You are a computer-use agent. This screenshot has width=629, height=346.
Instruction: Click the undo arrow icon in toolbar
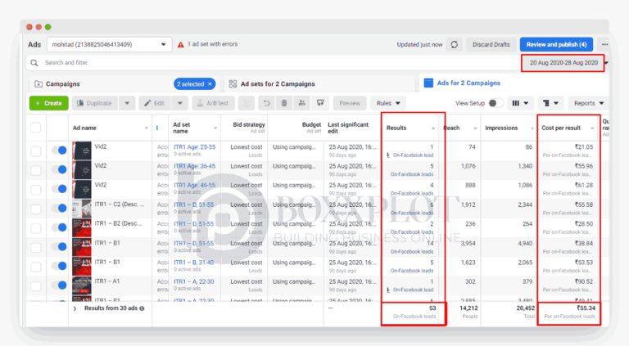point(266,103)
